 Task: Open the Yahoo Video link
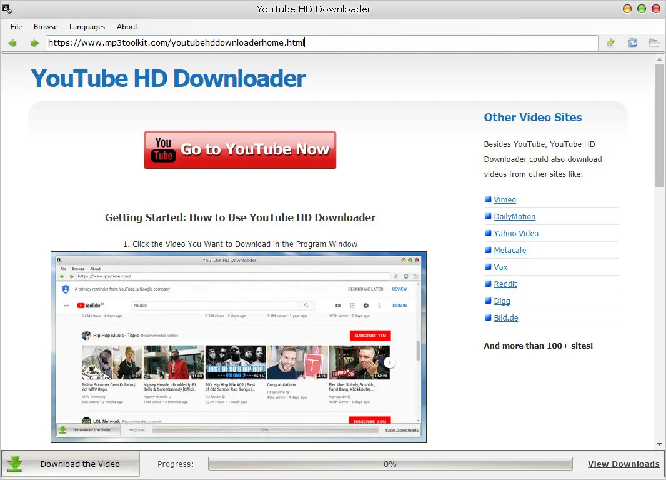516,233
